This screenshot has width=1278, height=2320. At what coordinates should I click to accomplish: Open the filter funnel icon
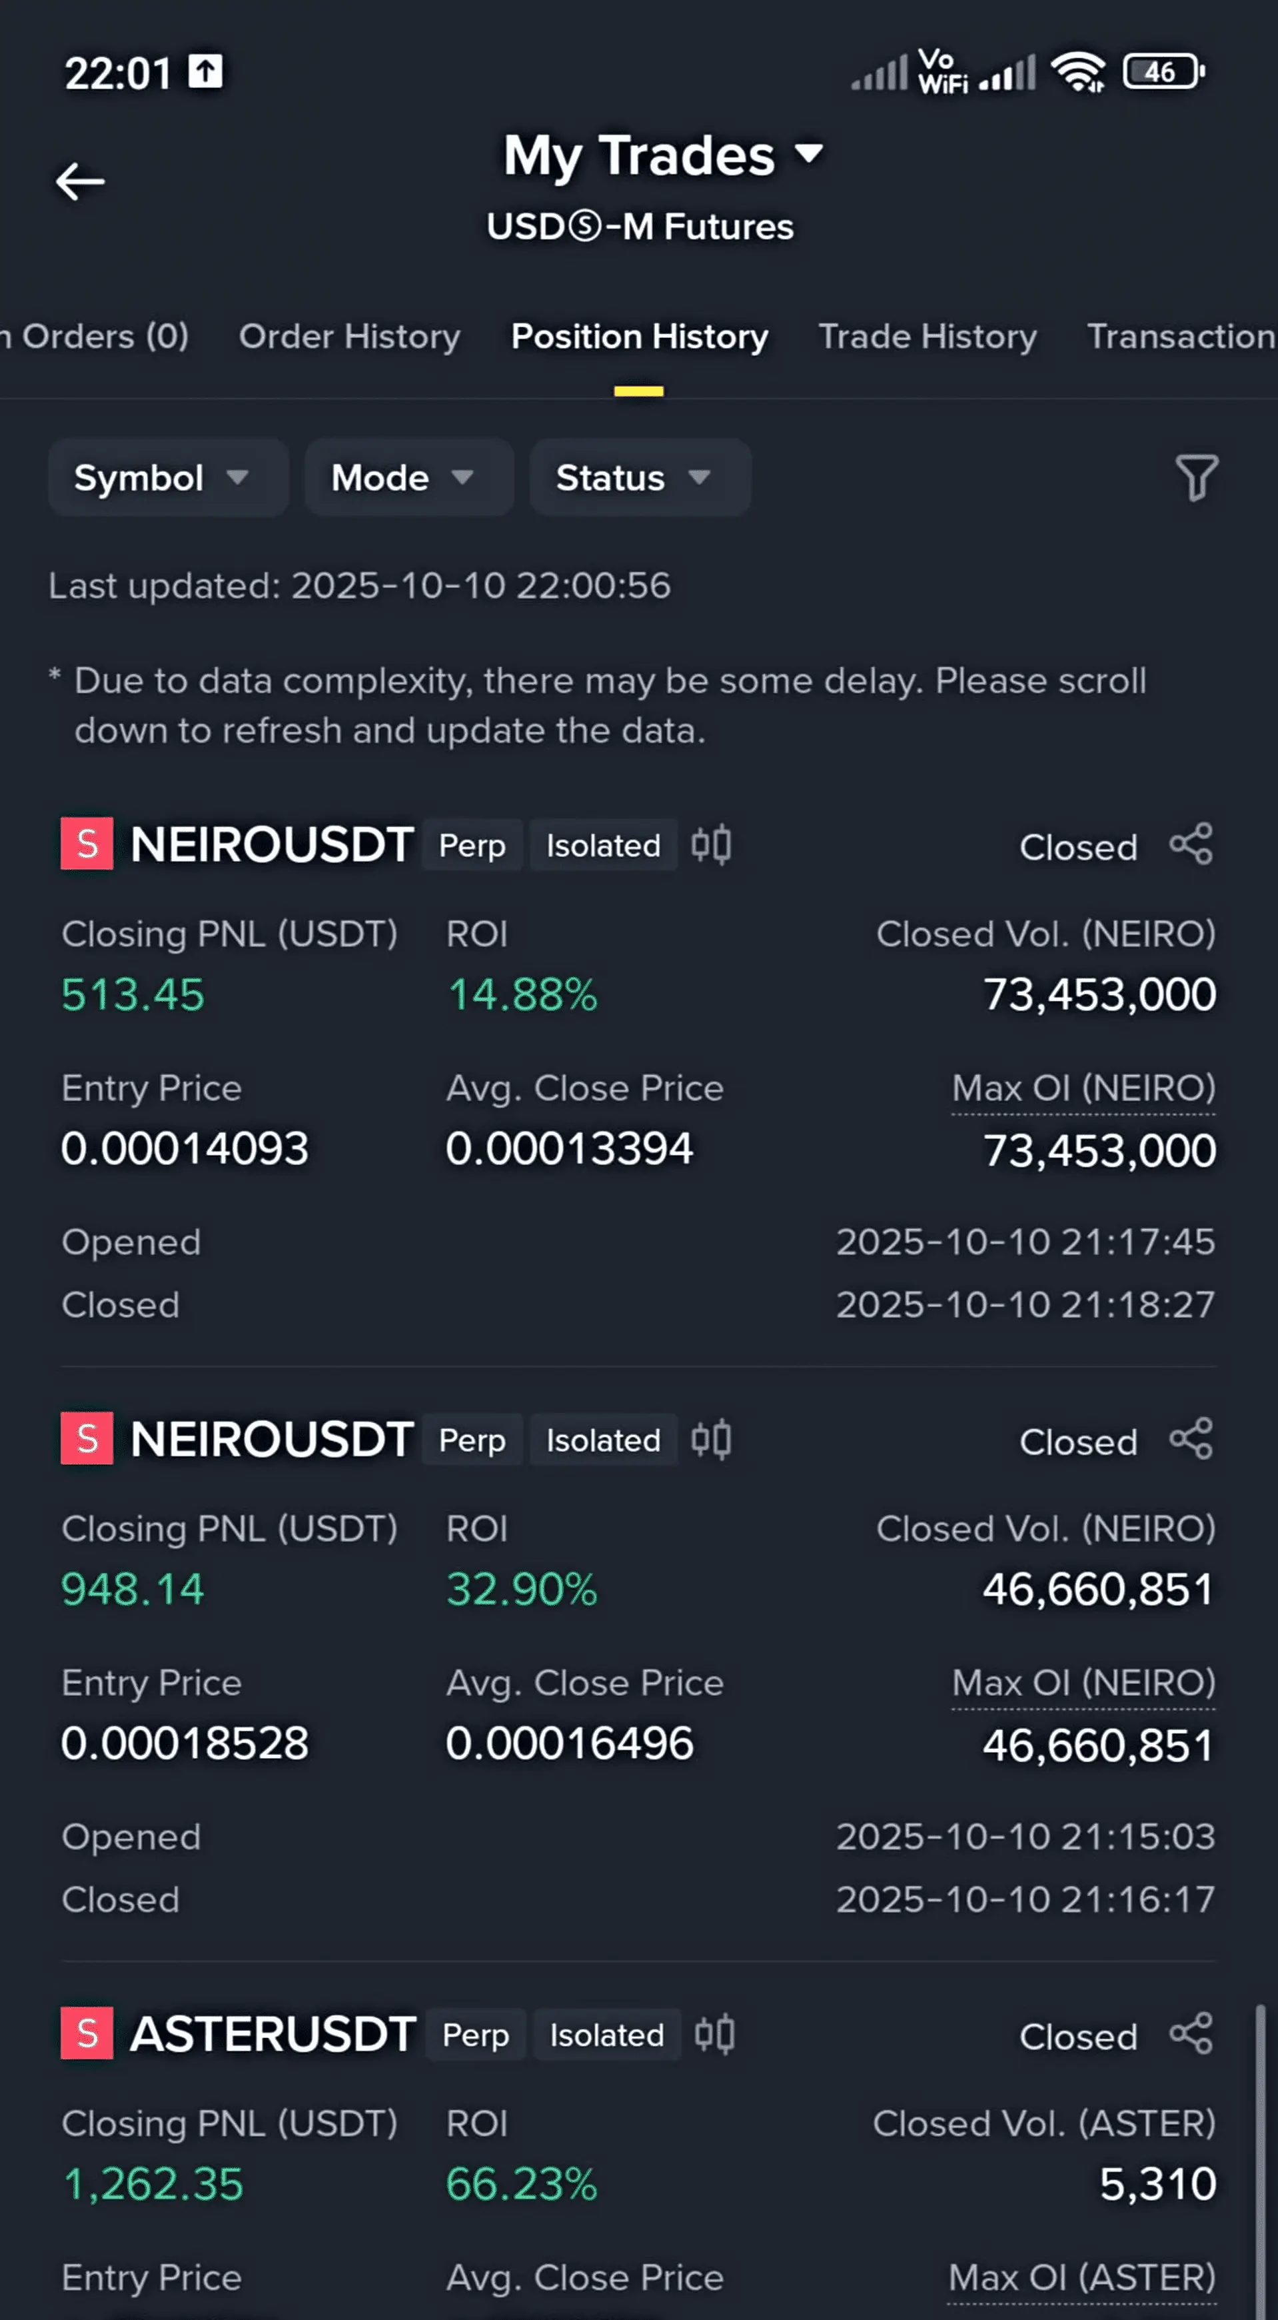1196,477
